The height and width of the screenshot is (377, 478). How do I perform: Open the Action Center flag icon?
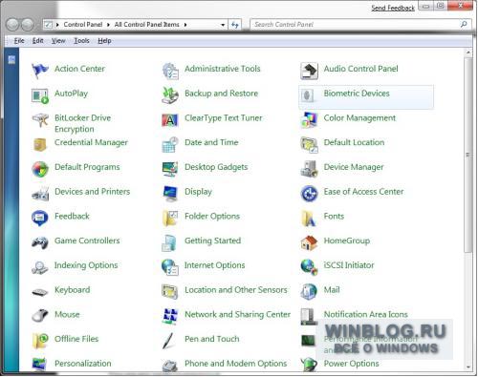pyautogui.click(x=40, y=70)
